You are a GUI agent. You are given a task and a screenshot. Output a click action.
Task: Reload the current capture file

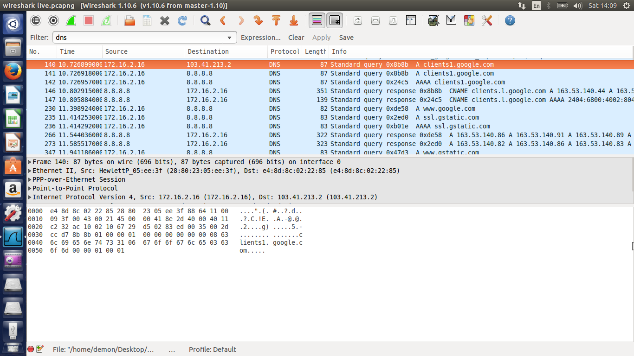[182, 20]
